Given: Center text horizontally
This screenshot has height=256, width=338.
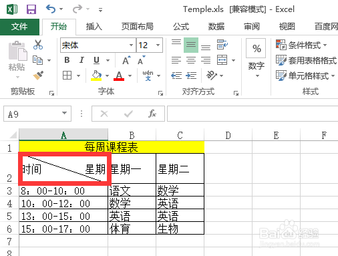Looking at the screenshot, I should (x=191, y=60).
